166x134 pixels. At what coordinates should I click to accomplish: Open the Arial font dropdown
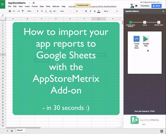click(66, 11)
